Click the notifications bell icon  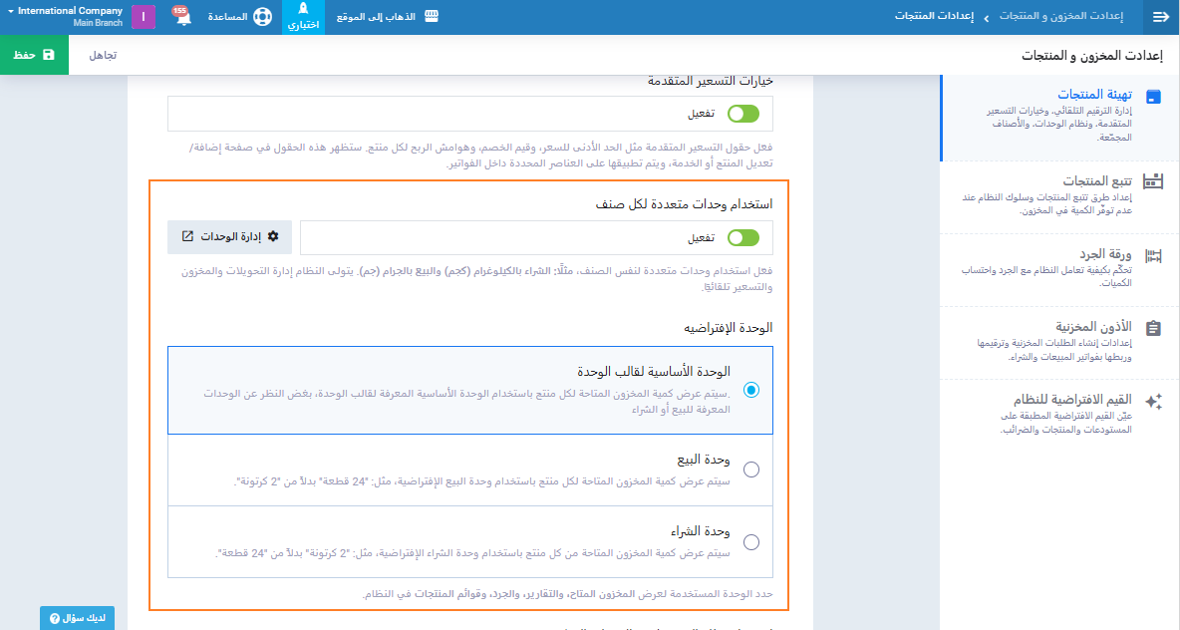click(182, 18)
